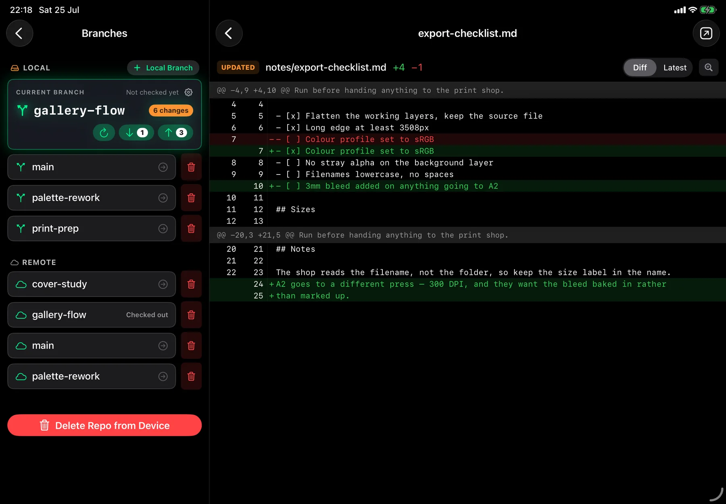The image size is (726, 504).
Task: Switch to Latest view
Action: [x=675, y=67]
